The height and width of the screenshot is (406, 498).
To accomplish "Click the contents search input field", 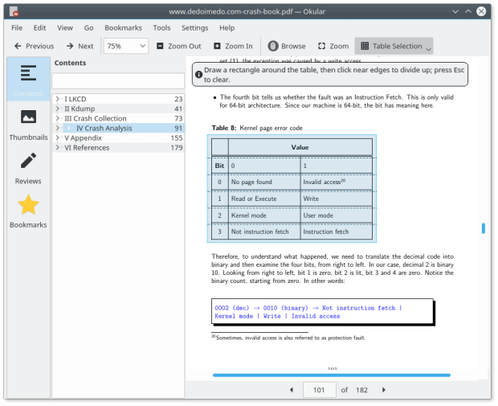I will click(118, 81).
